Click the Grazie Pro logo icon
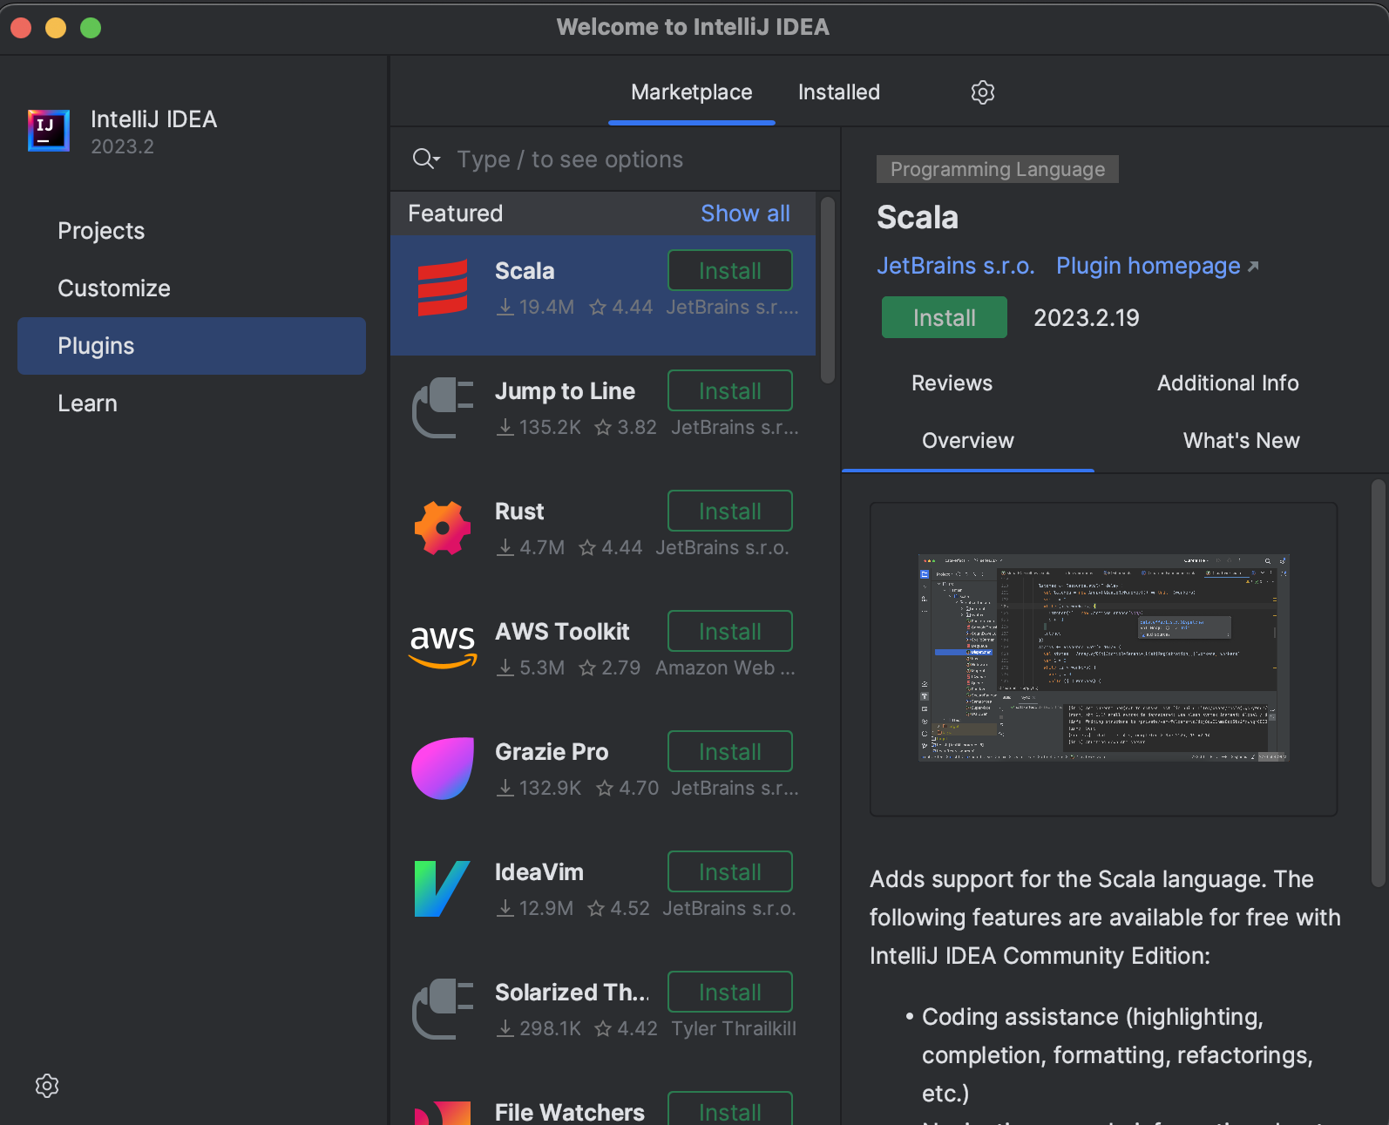 pos(443,769)
